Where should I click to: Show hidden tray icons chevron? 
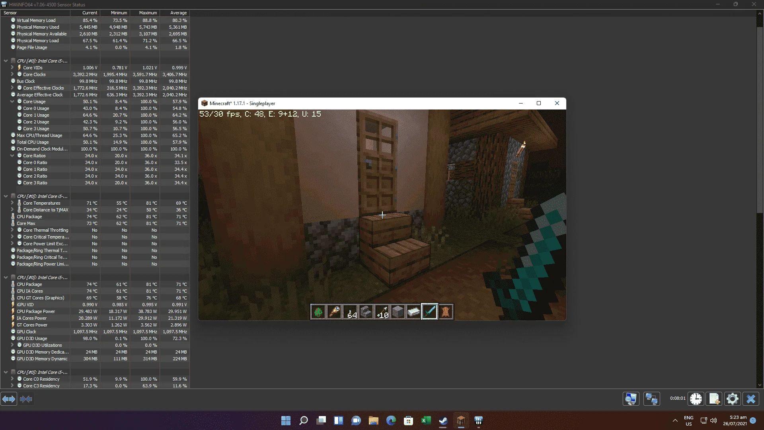(x=675, y=420)
